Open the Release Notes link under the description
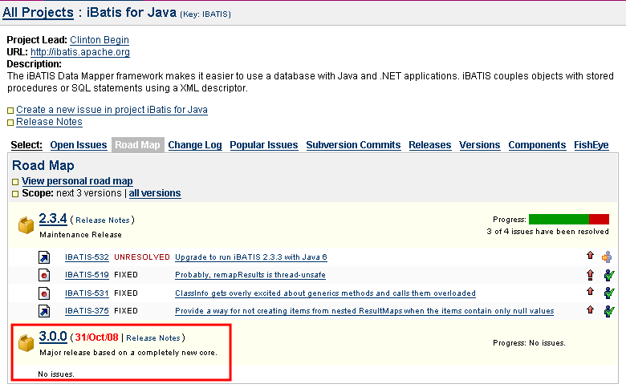This screenshot has height=388, width=626. [49, 122]
